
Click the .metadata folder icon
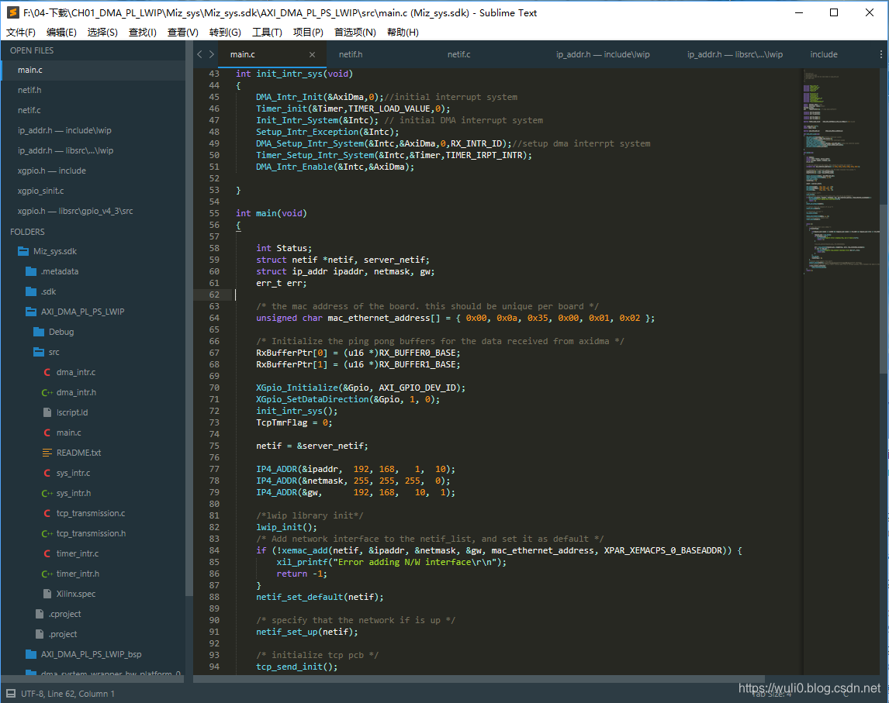click(31, 271)
